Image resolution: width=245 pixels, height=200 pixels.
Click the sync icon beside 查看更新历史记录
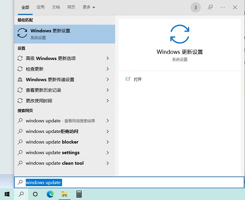tap(20, 90)
